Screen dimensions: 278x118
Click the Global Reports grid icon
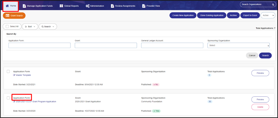(x=61, y=6)
